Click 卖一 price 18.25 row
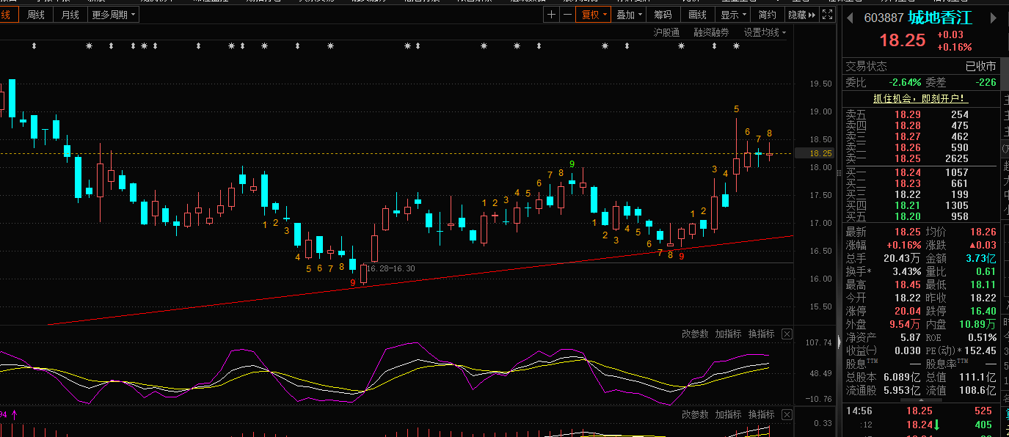1009x437 pixels. (x=920, y=158)
